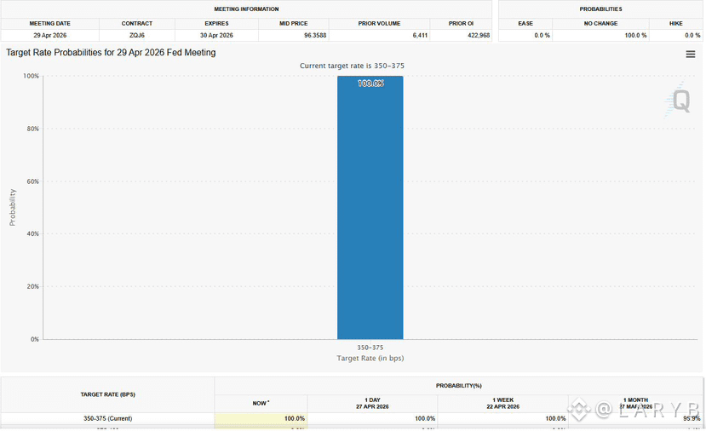Select the prior volume value '6,411'
This screenshot has width=706, height=431.
click(x=420, y=35)
